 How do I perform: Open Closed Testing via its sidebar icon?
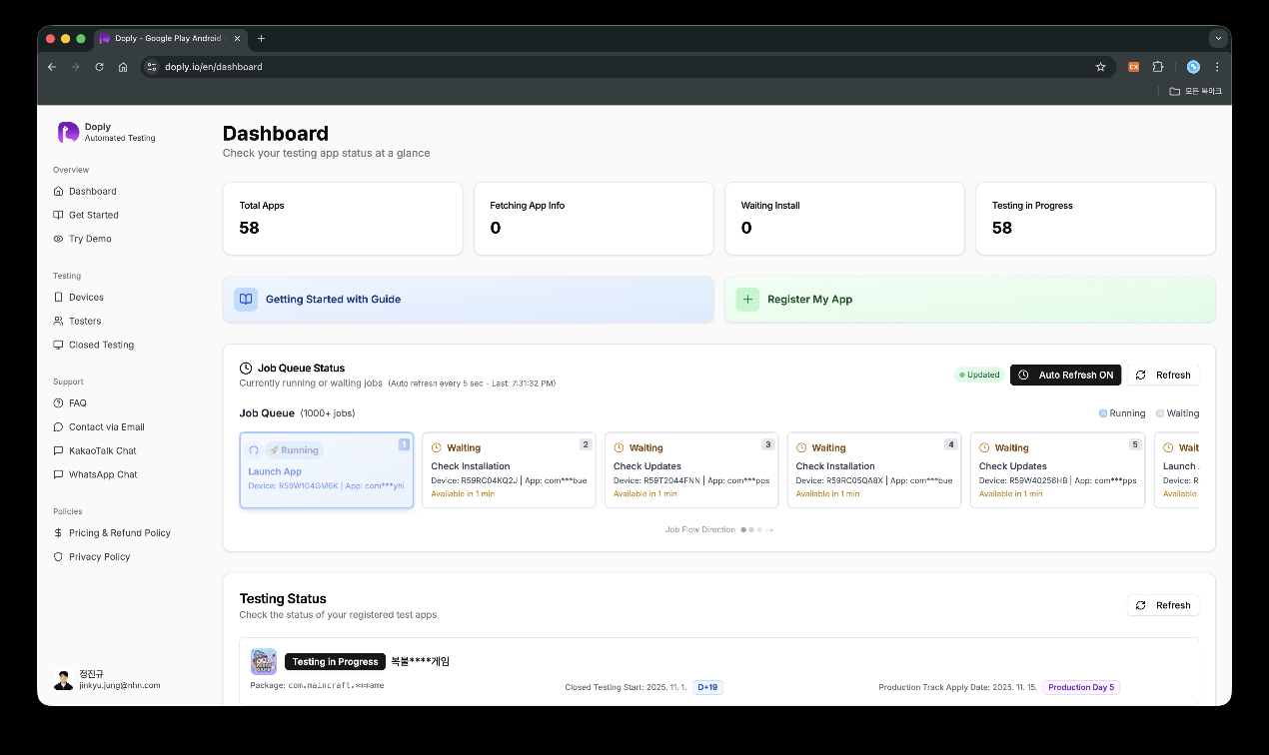[x=58, y=345]
